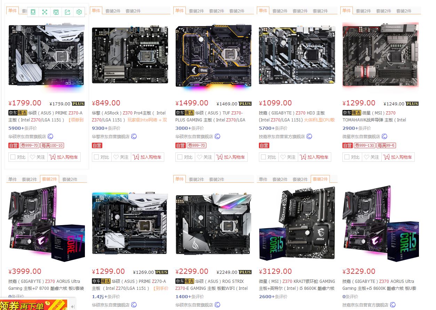This screenshot has height=310, width=436.
Task: Open the ASRock Z370 Pro4主板 title link
Action: pos(129,116)
